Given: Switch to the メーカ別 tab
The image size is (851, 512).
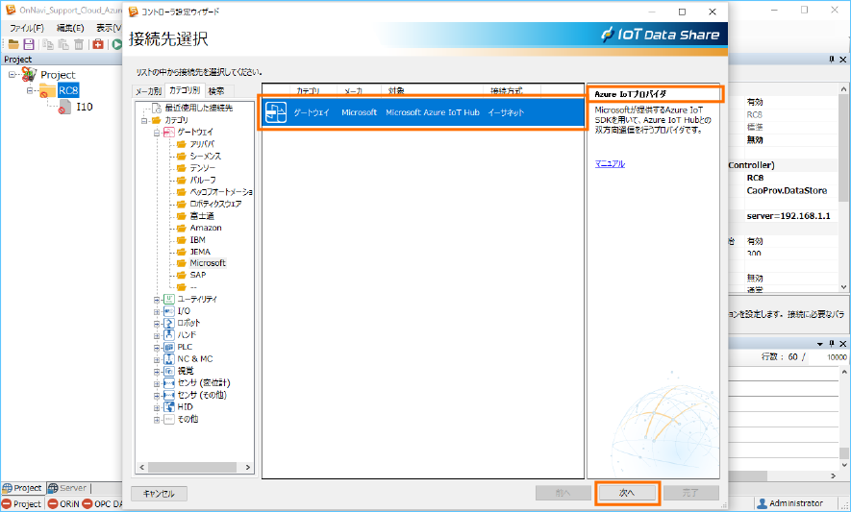Looking at the screenshot, I should 148,90.
